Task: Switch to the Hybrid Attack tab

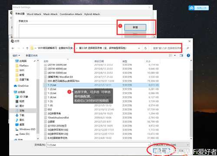Action: coord(92,14)
